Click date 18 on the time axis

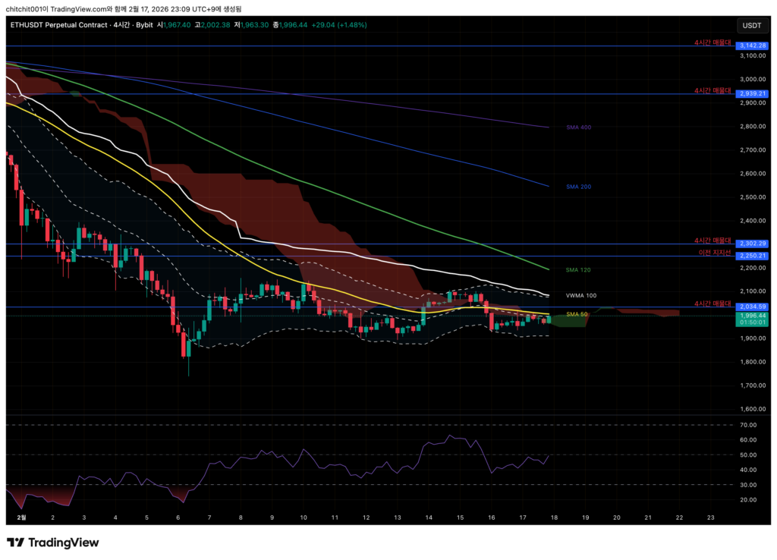(x=554, y=518)
